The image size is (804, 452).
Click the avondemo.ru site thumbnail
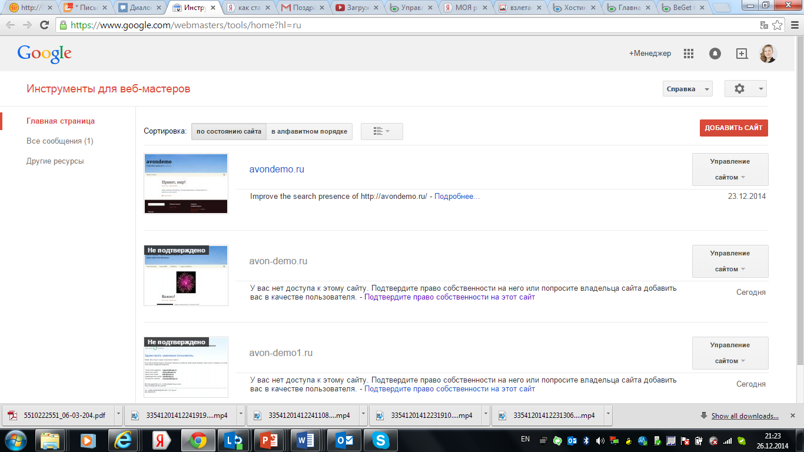coord(186,184)
